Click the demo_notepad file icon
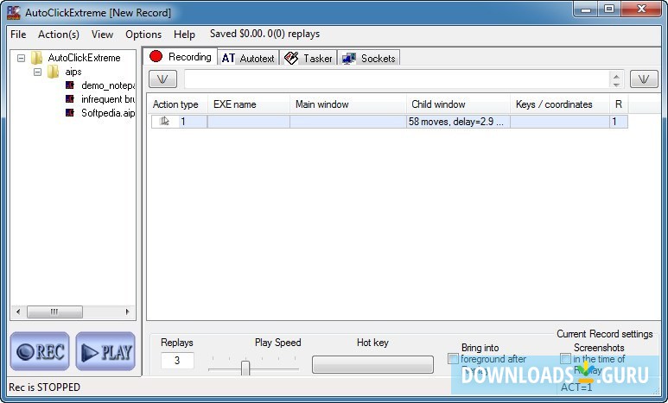The height and width of the screenshot is (403, 668). coord(70,85)
